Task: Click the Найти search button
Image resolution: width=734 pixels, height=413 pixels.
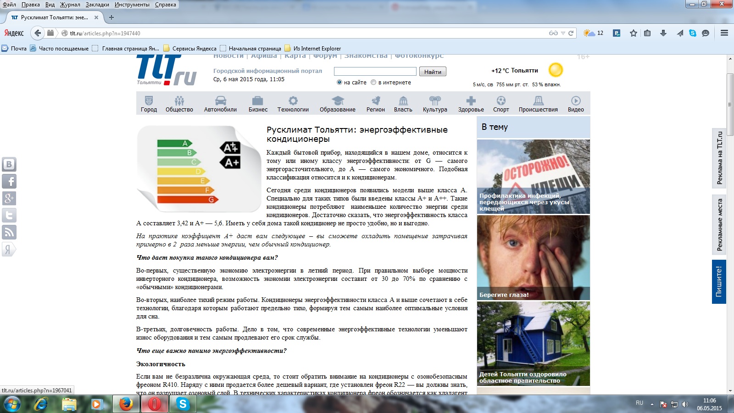Action: (x=433, y=72)
